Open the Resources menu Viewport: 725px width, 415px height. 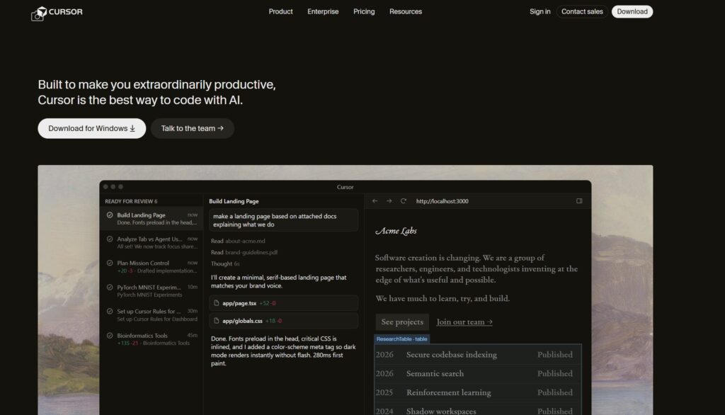406,11
